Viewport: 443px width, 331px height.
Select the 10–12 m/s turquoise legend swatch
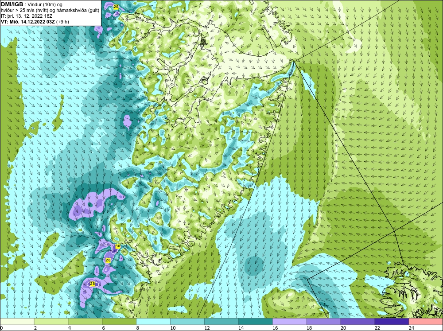click(x=187, y=321)
